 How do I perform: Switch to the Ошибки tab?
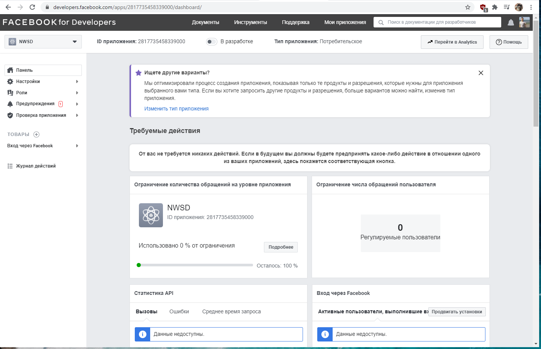pyautogui.click(x=179, y=312)
